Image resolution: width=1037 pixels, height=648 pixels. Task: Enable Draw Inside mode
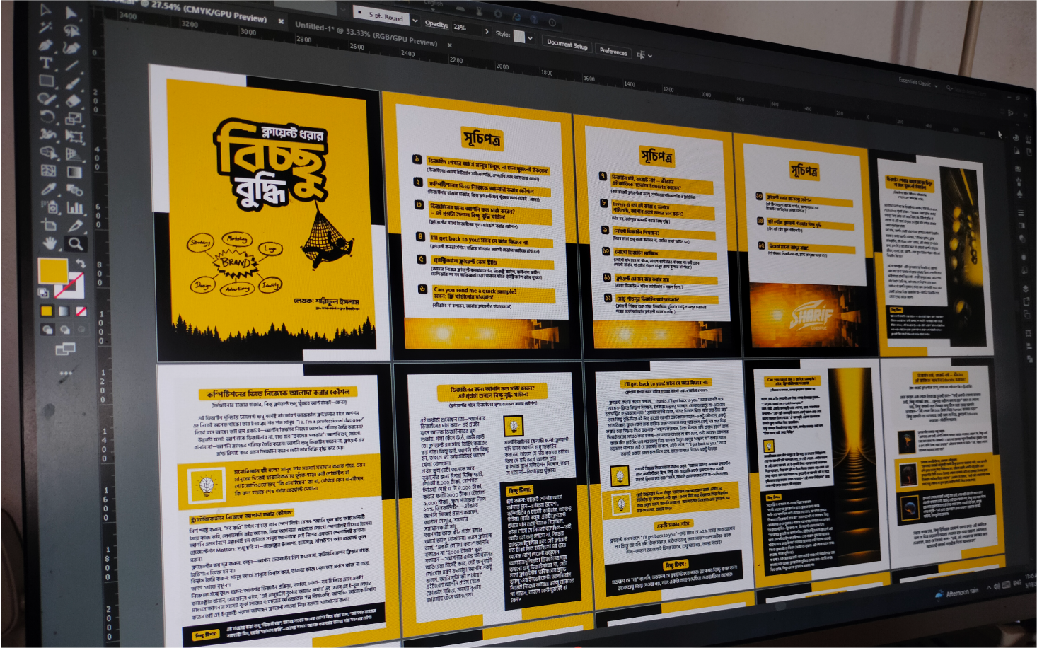pyautogui.click(x=81, y=330)
